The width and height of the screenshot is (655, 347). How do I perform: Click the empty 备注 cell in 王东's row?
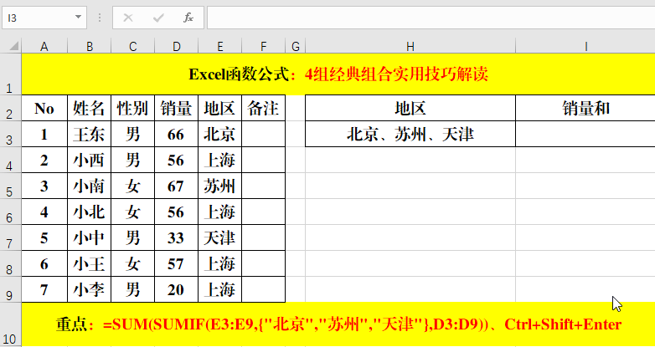[x=263, y=134]
